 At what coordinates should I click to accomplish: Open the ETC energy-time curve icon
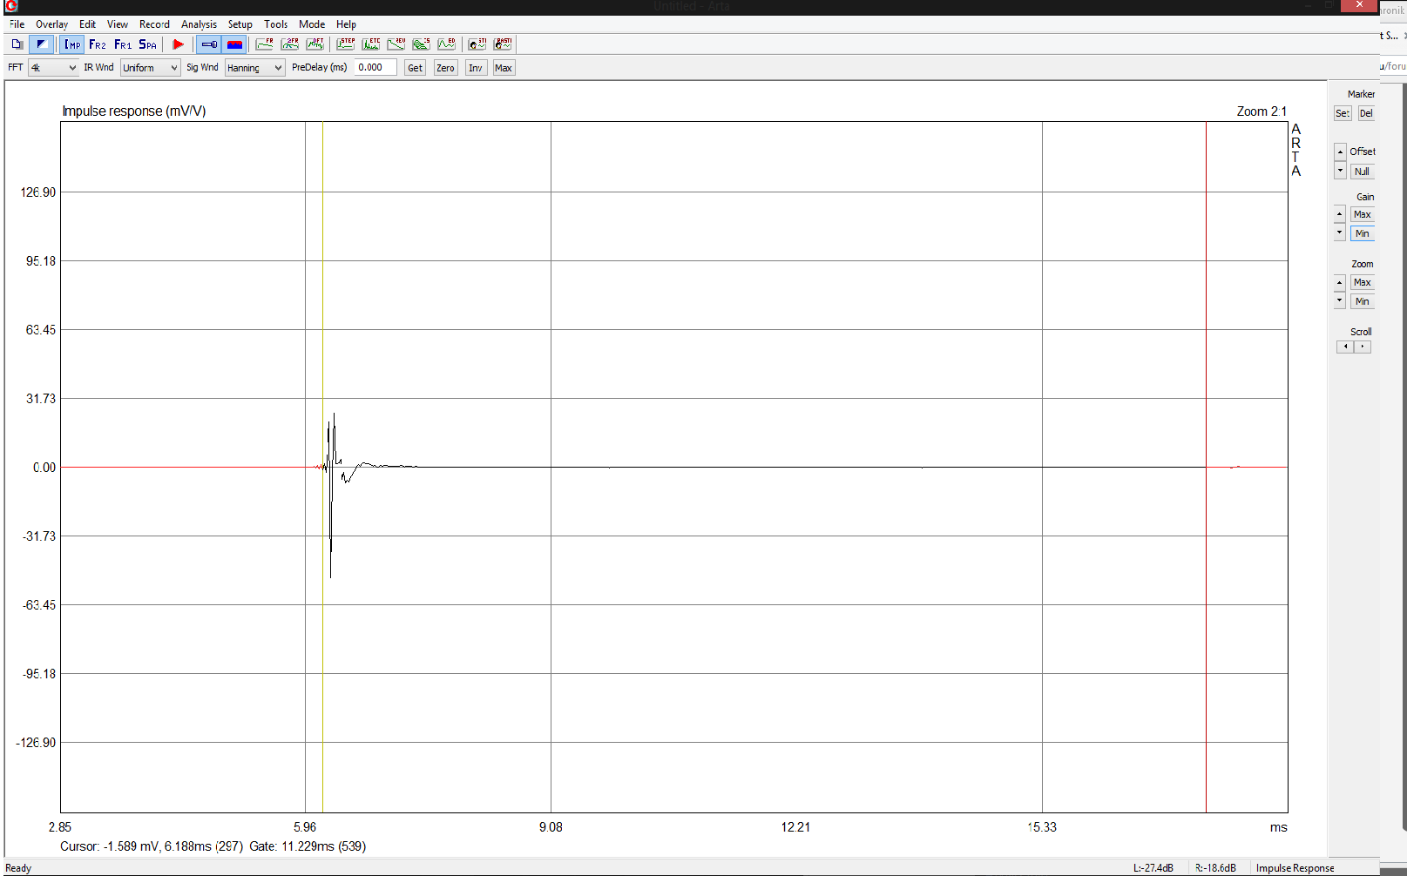pos(371,44)
